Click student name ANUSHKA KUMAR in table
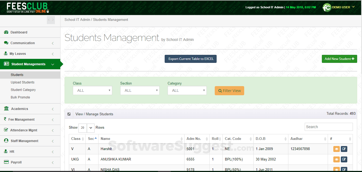This screenshot has width=362, height=172. click(x=116, y=159)
